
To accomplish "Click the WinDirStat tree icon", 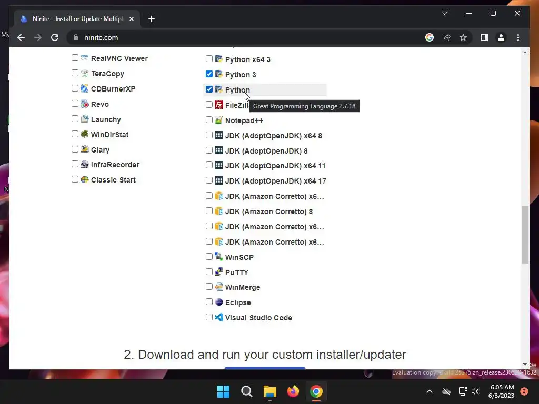I will (85, 134).
